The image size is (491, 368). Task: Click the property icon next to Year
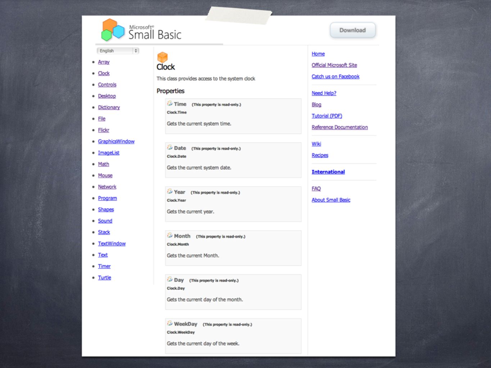click(170, 192)
